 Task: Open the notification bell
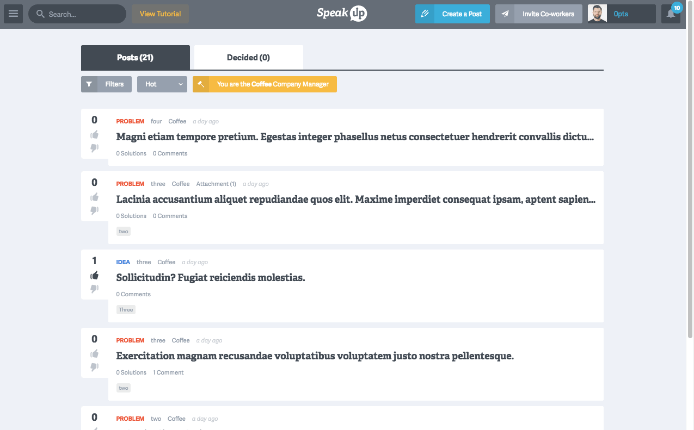pos(671,14)
